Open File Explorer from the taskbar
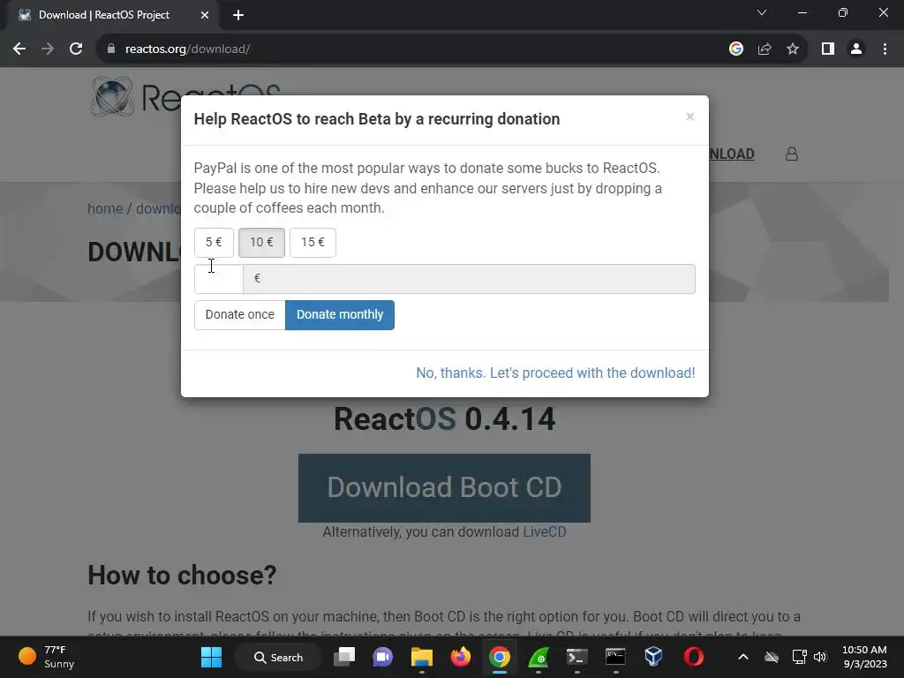904x678 pixels. tap(421, 657)
